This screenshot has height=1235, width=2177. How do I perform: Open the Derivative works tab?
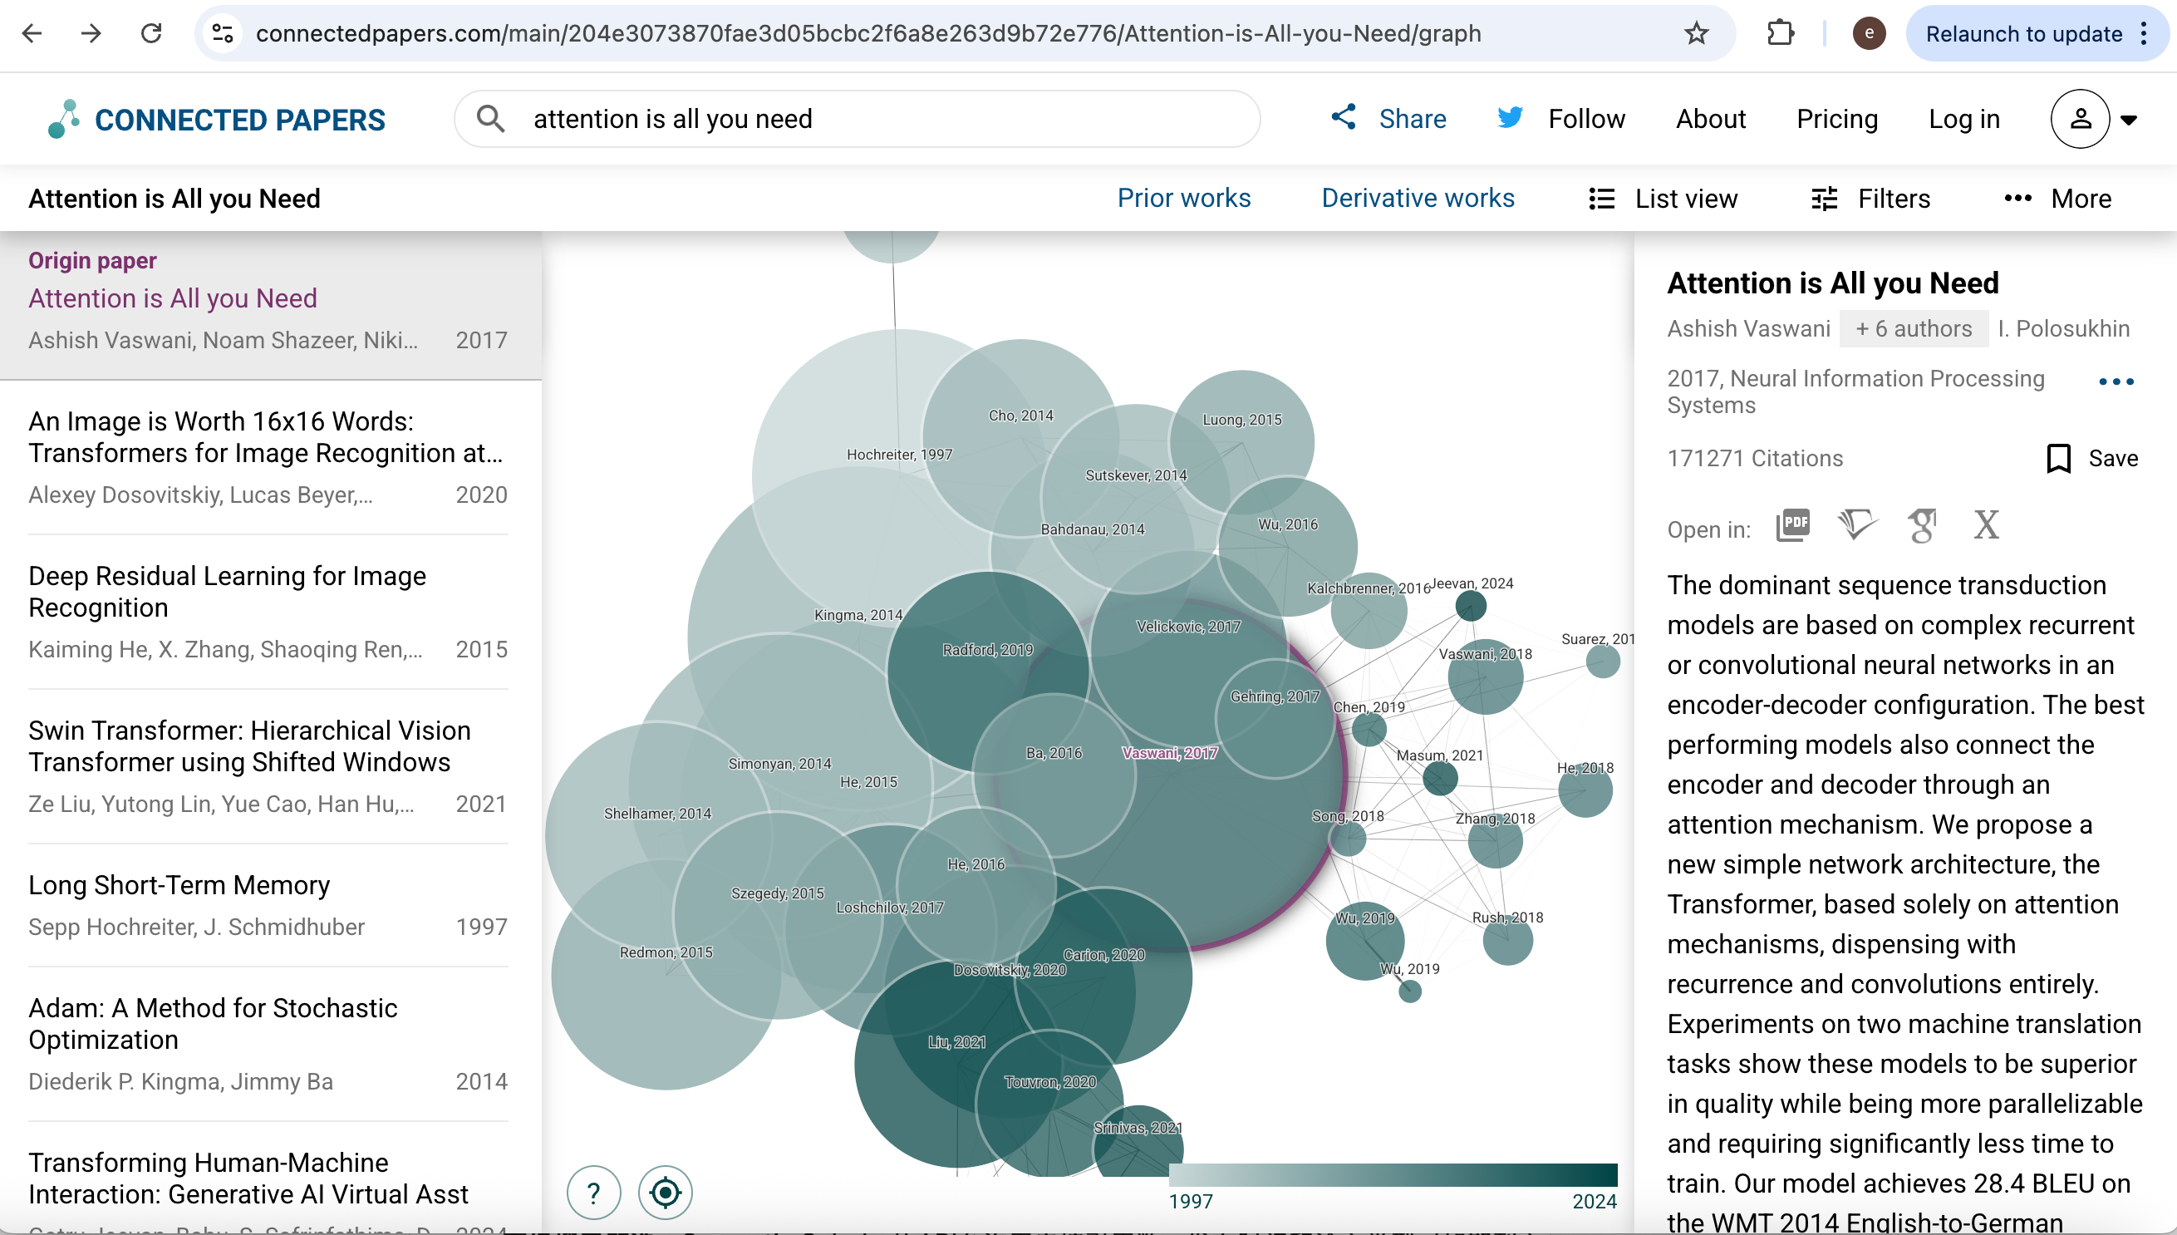(x=1418, y=198)
